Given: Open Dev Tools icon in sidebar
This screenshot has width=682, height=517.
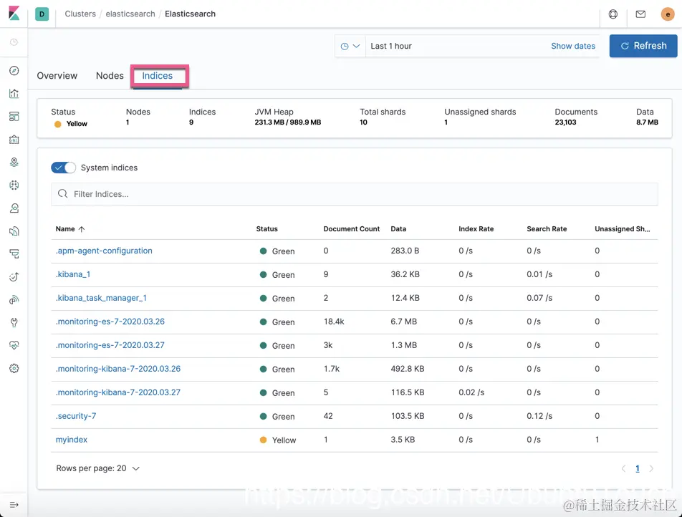Looking at the screenshot, I should (x=14, y=323).
